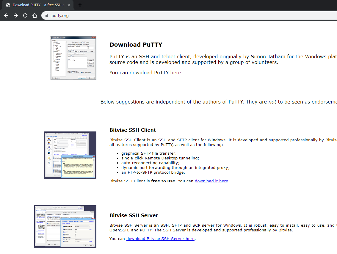
Task: Open the PuTTY Configuration screenshot thumbnail
Action: pyautogui.click(x=73, y=58)
